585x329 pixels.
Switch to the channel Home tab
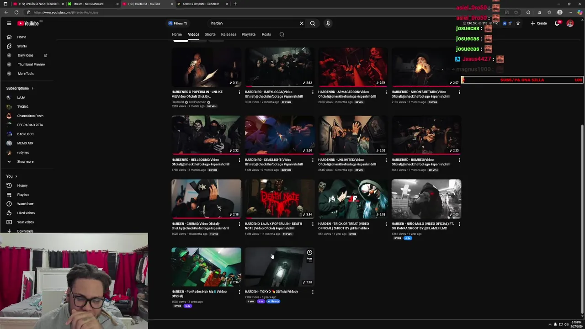(x=177, y=34)
